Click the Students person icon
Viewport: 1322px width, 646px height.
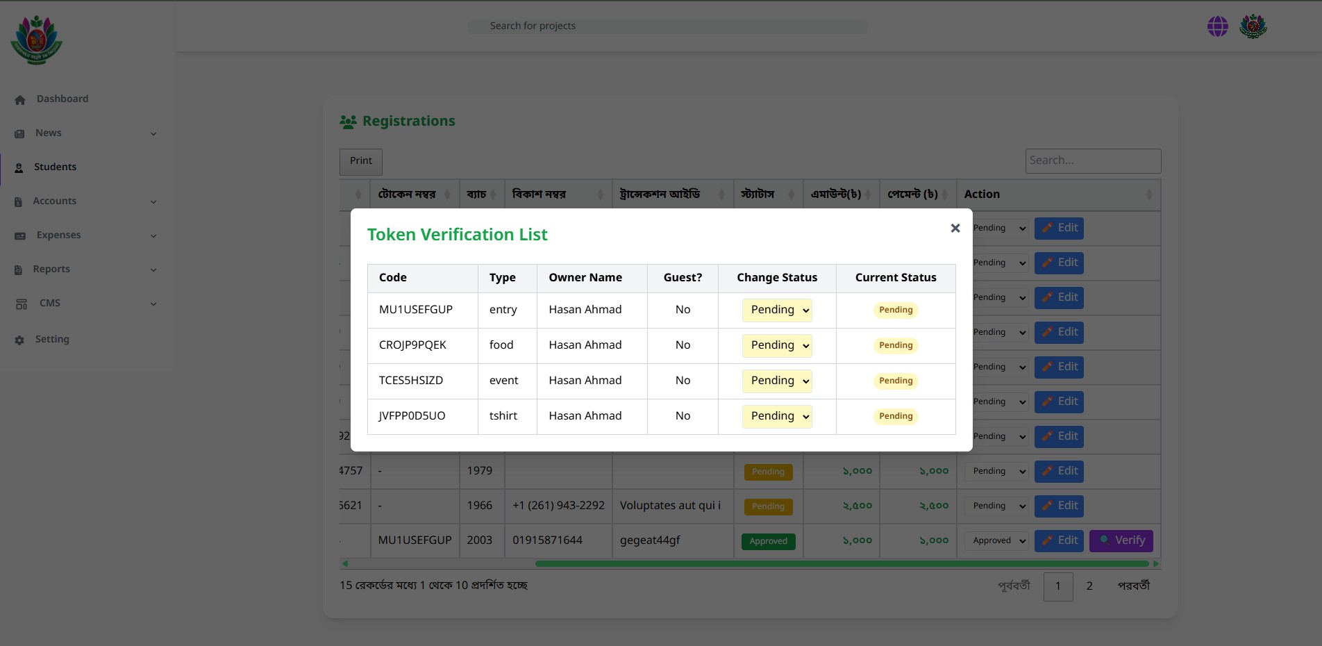[19, 168]
